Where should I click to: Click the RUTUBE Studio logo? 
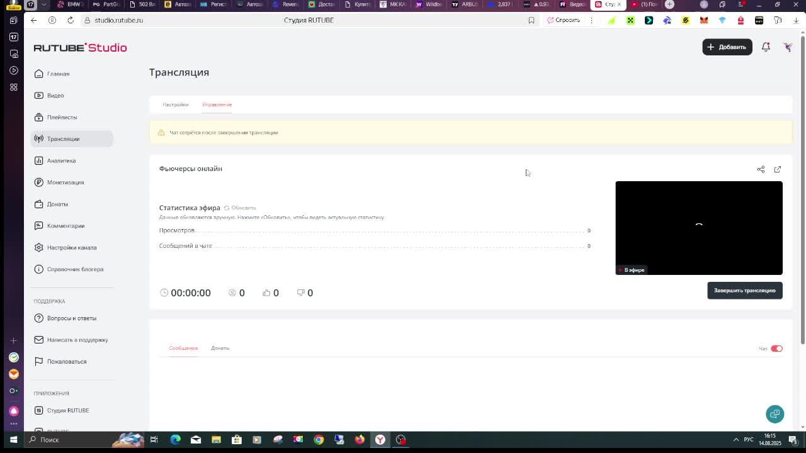(x=80, y=48)
